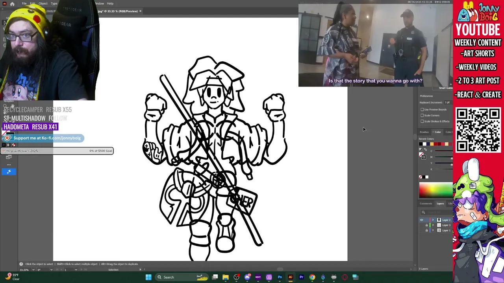
Task: Open NZXT app from the taskbar
Action: pos(258,277)
